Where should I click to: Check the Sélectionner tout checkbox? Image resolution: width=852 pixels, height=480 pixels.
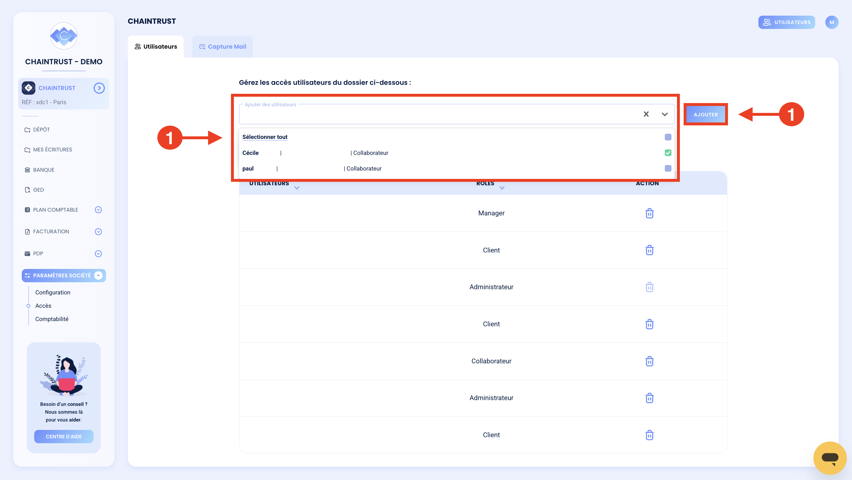pos(668,137)
